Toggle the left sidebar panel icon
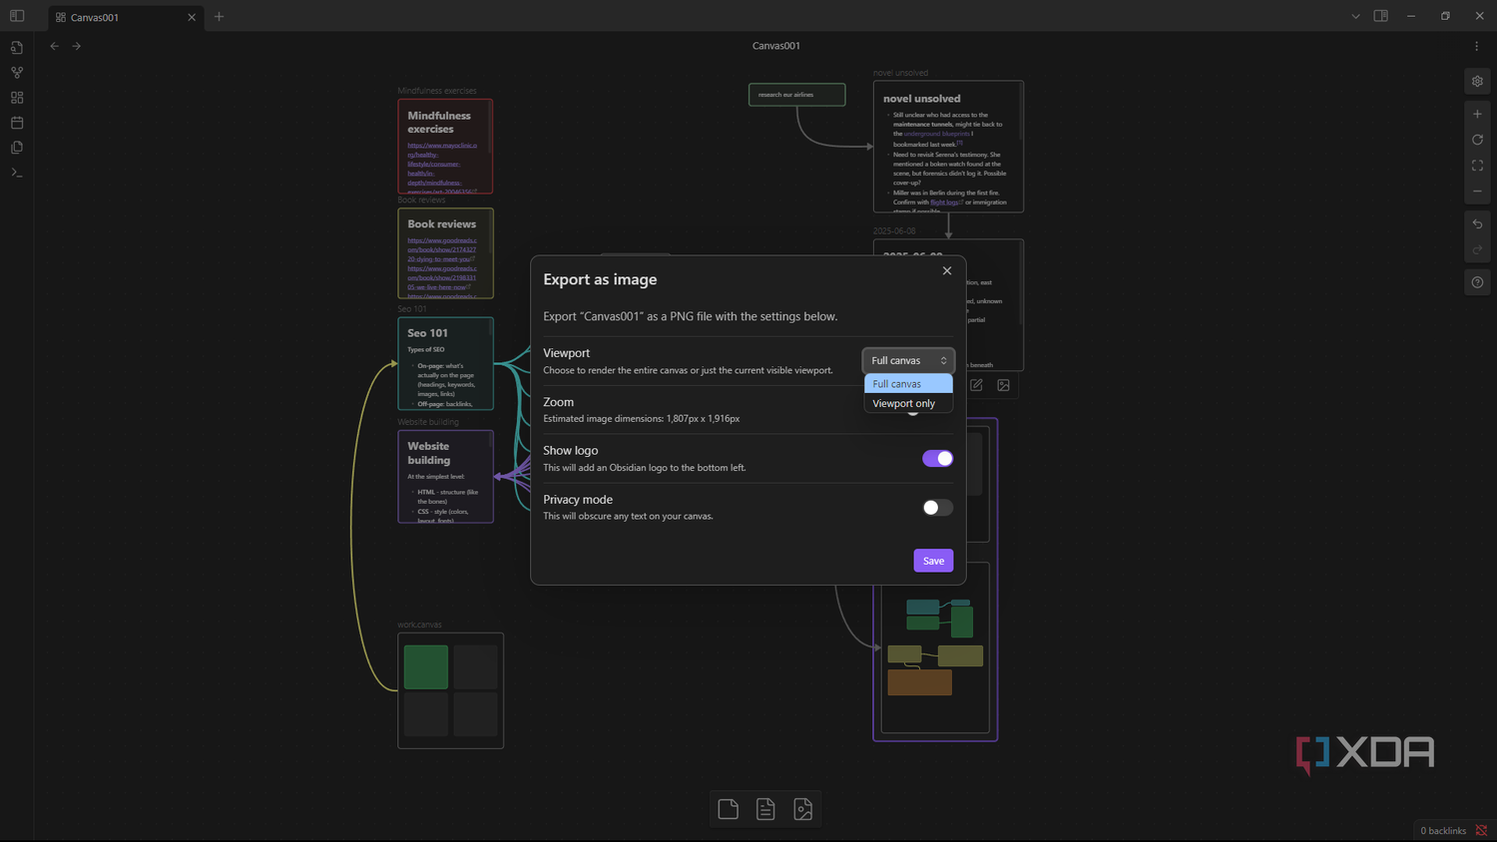The image size is (1497, 842). [x=17, y=16]
